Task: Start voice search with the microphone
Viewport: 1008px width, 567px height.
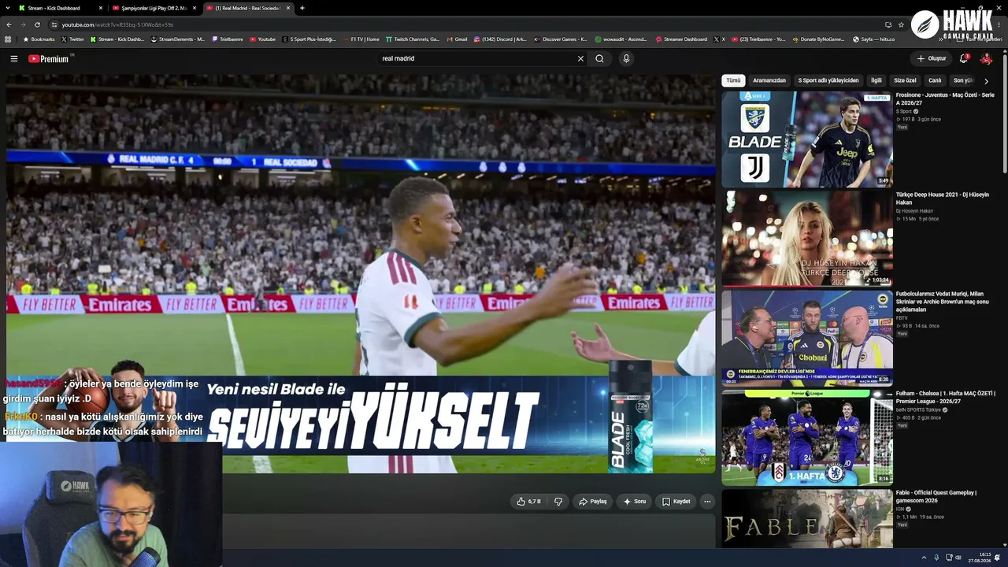Action: 626,58
